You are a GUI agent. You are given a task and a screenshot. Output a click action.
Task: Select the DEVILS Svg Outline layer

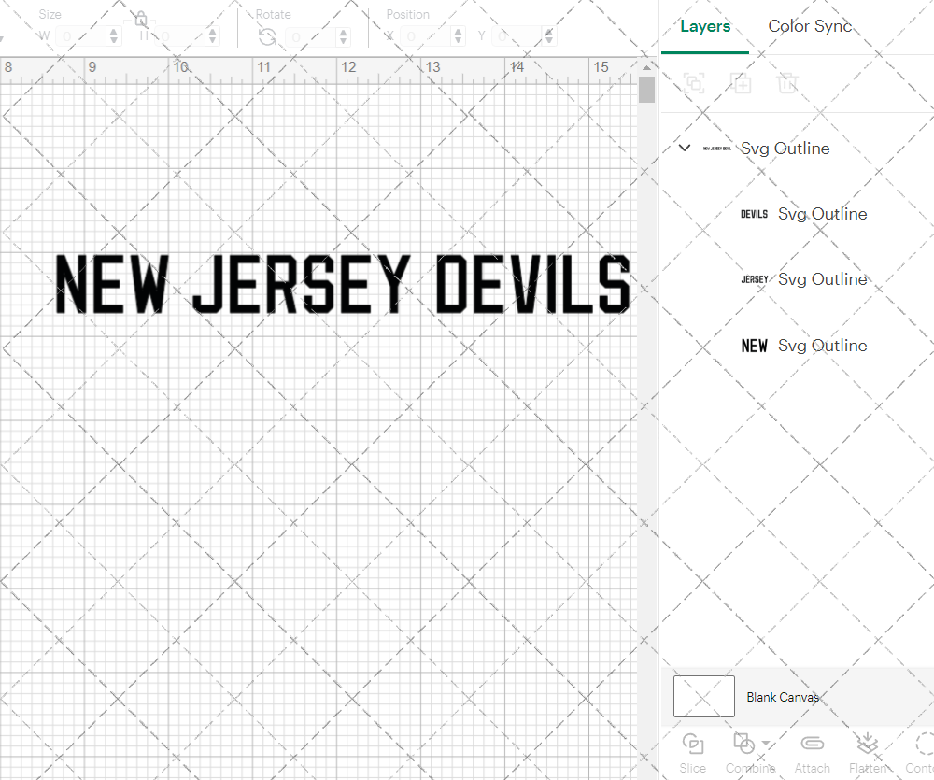803,214
